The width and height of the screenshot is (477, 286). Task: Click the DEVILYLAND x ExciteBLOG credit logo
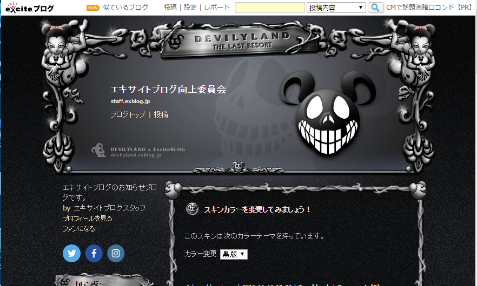click(138, 151)
